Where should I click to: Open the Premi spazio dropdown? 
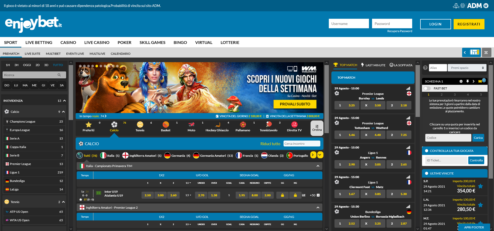pos(467,68)
